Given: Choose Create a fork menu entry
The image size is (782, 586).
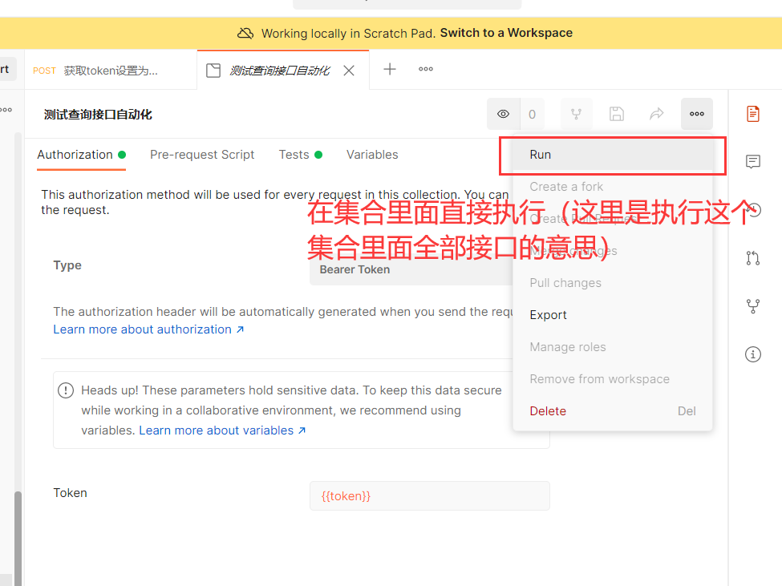Looking at the screenshot, I should coord(613,187).
